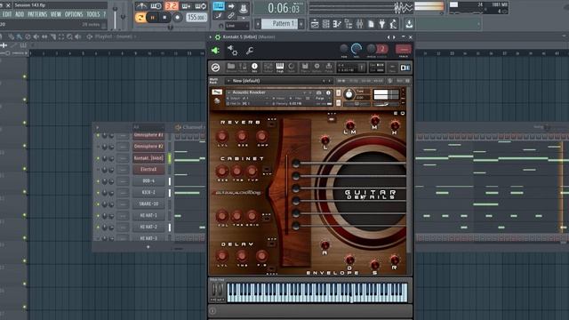This screenshot has width=569, height=320.
Task: Click the render/export download icon
Action: [x=409, y=24]
